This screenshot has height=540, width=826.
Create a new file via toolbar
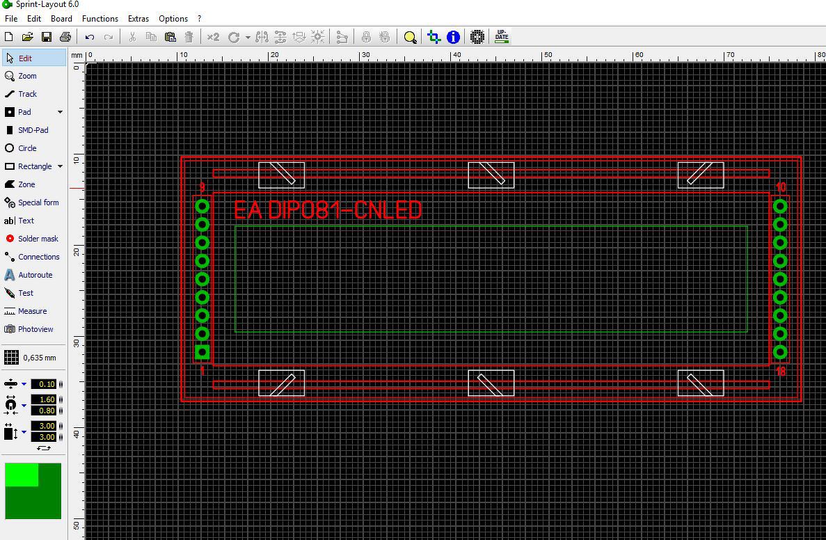9,37
